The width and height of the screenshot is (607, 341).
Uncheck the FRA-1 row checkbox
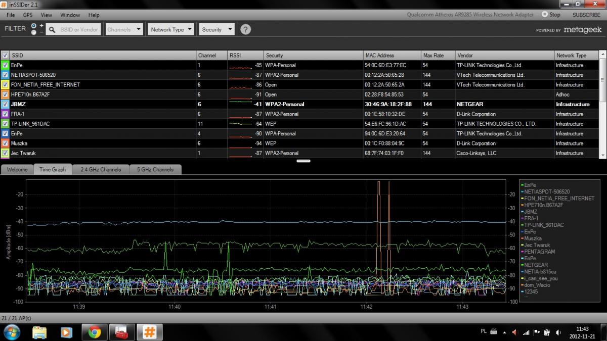pos(5,114)
